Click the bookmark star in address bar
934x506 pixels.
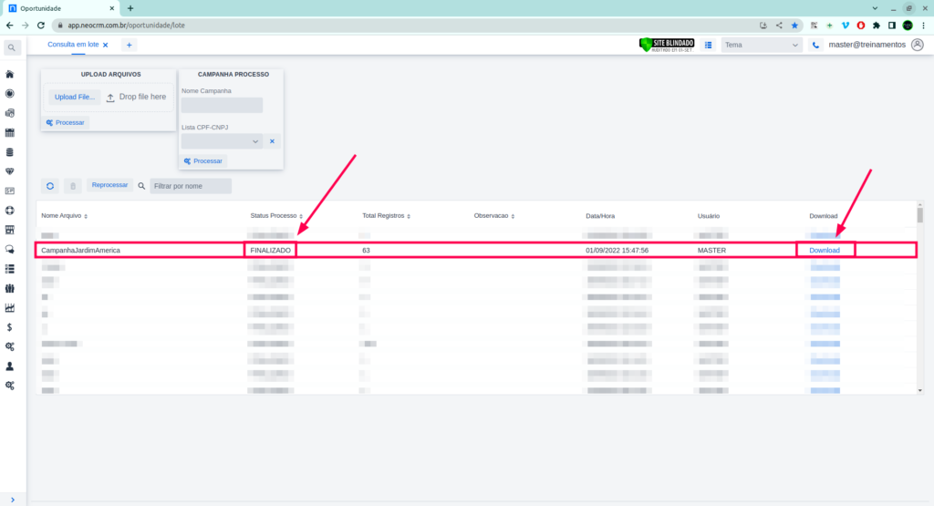[x=794, y=26]
